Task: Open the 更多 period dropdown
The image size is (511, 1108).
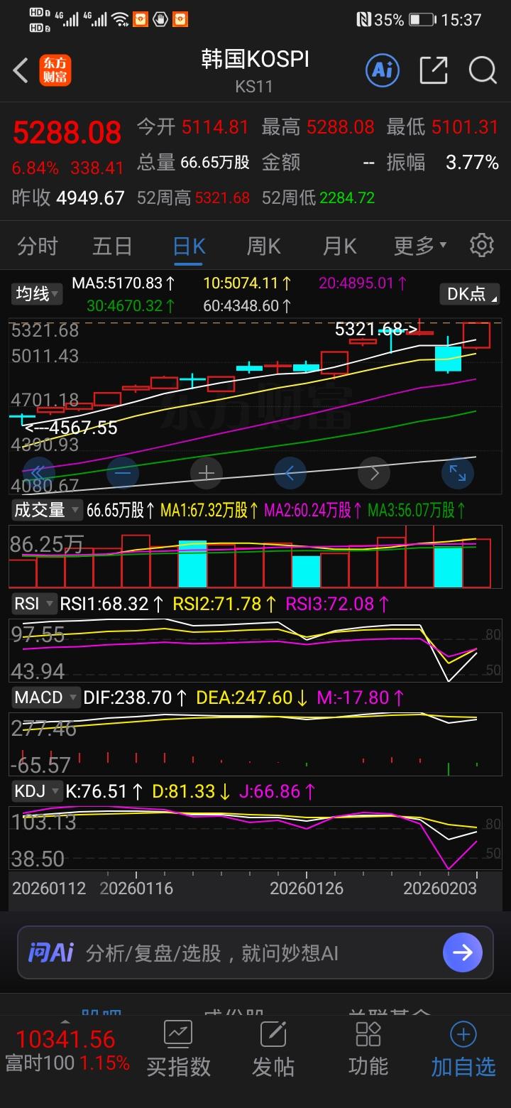Action: pyautogui.click(x=420, y=246)
